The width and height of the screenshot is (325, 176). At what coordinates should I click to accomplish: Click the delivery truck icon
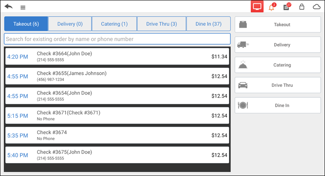pyautogui.click(x=243, y=44)
